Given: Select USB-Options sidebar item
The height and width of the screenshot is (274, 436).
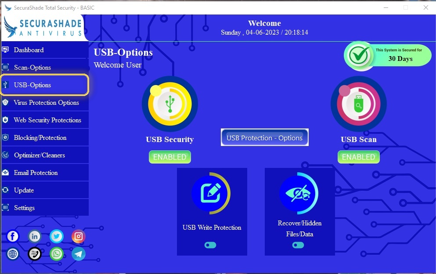Looking at the screenshot, I should [x=44, y=85].
